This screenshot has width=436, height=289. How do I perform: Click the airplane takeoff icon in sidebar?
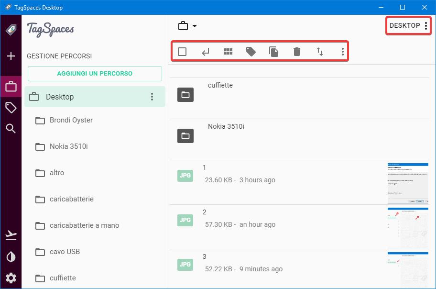point(11,235)
